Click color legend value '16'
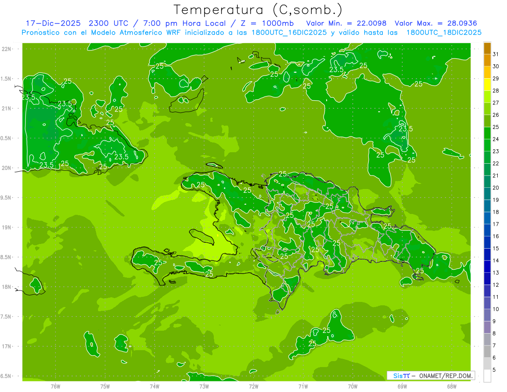The width and height of the screenshot is (507, 392). click(496, 236)
